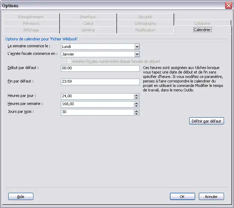The width and height of the screenshot is (234, 208).
Task: Click the OK button
Action: pyautogui.click(x=182, y=196)
